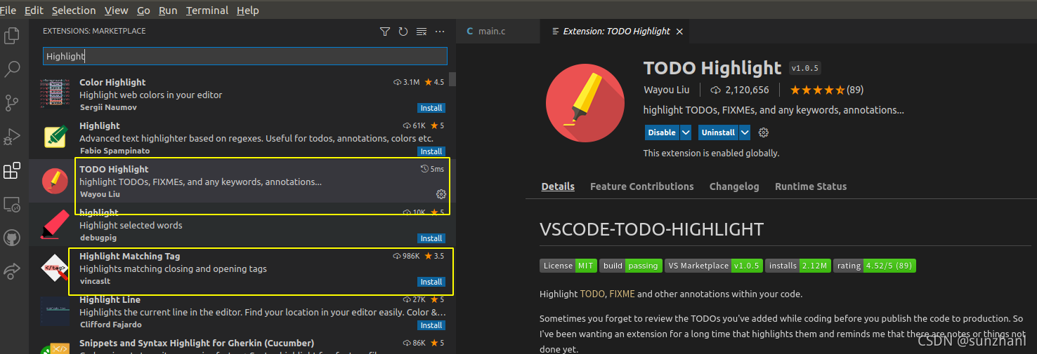
Task: Click the star rating with 89 reviews
Action: (827, 90)
